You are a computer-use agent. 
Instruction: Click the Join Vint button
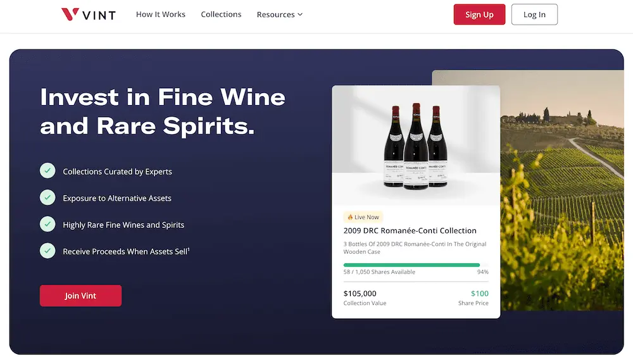[80, 296]
